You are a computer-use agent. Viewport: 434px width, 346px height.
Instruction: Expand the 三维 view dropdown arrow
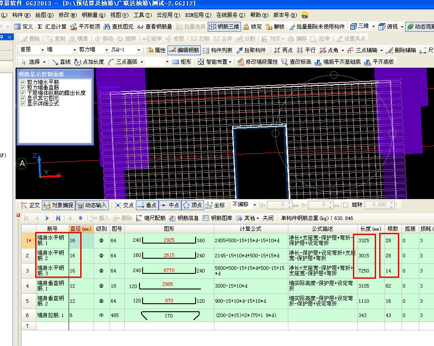(373, 27)
